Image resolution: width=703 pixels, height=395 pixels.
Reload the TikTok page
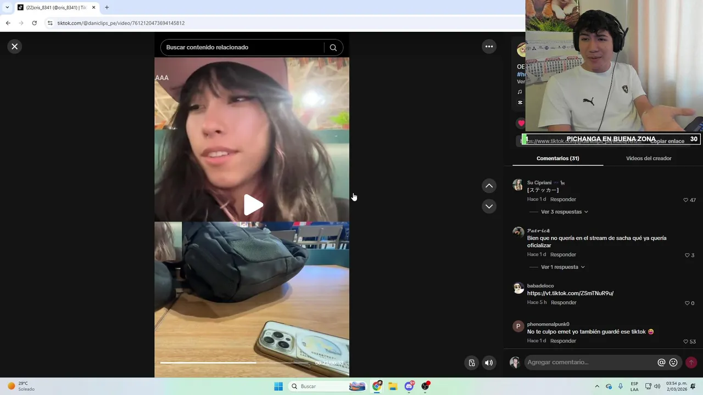click(34, 23)
